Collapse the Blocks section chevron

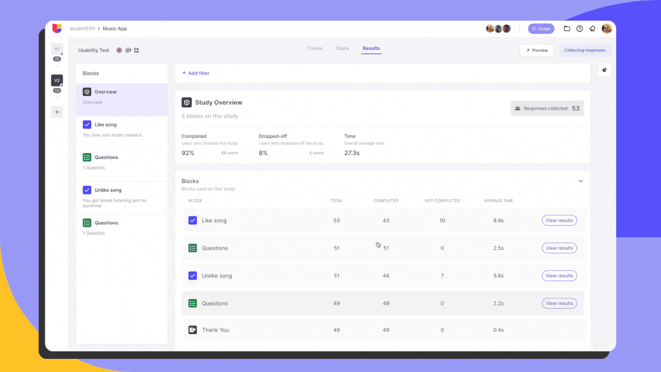[x=581, y=181]
